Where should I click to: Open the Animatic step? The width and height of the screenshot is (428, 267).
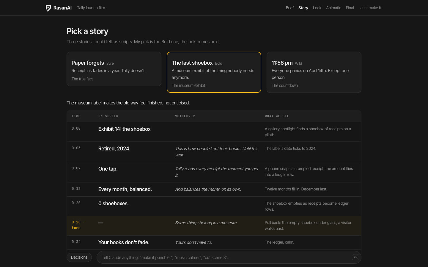pos(333,8)
